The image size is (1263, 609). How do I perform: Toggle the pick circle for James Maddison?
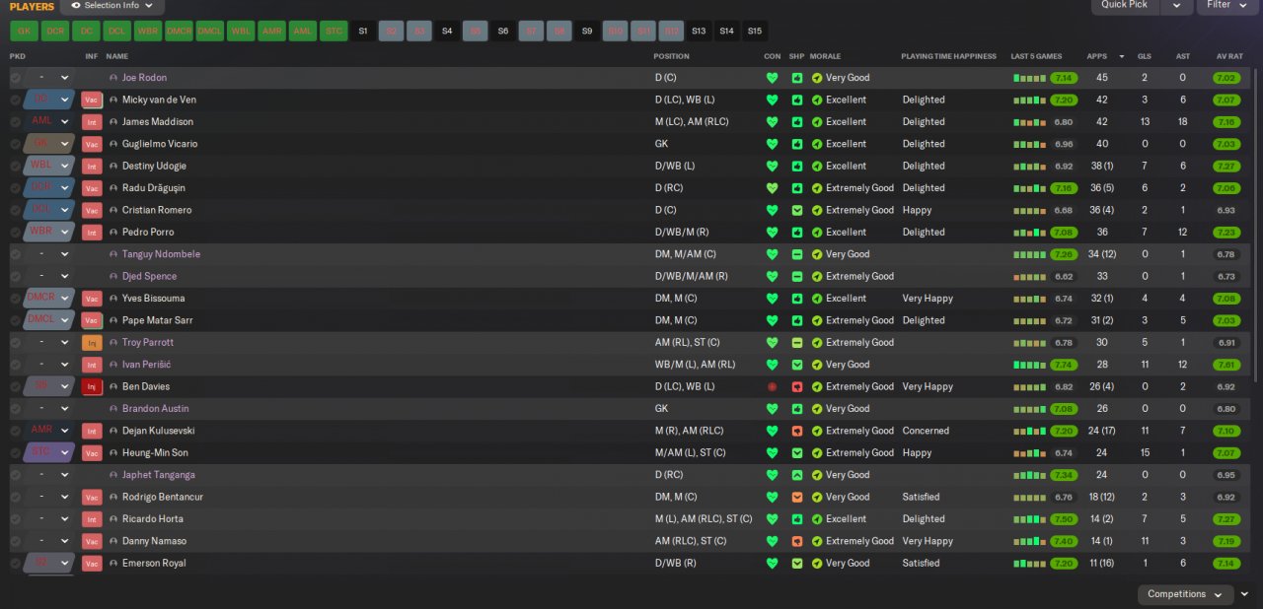click(x=15, y=122)
